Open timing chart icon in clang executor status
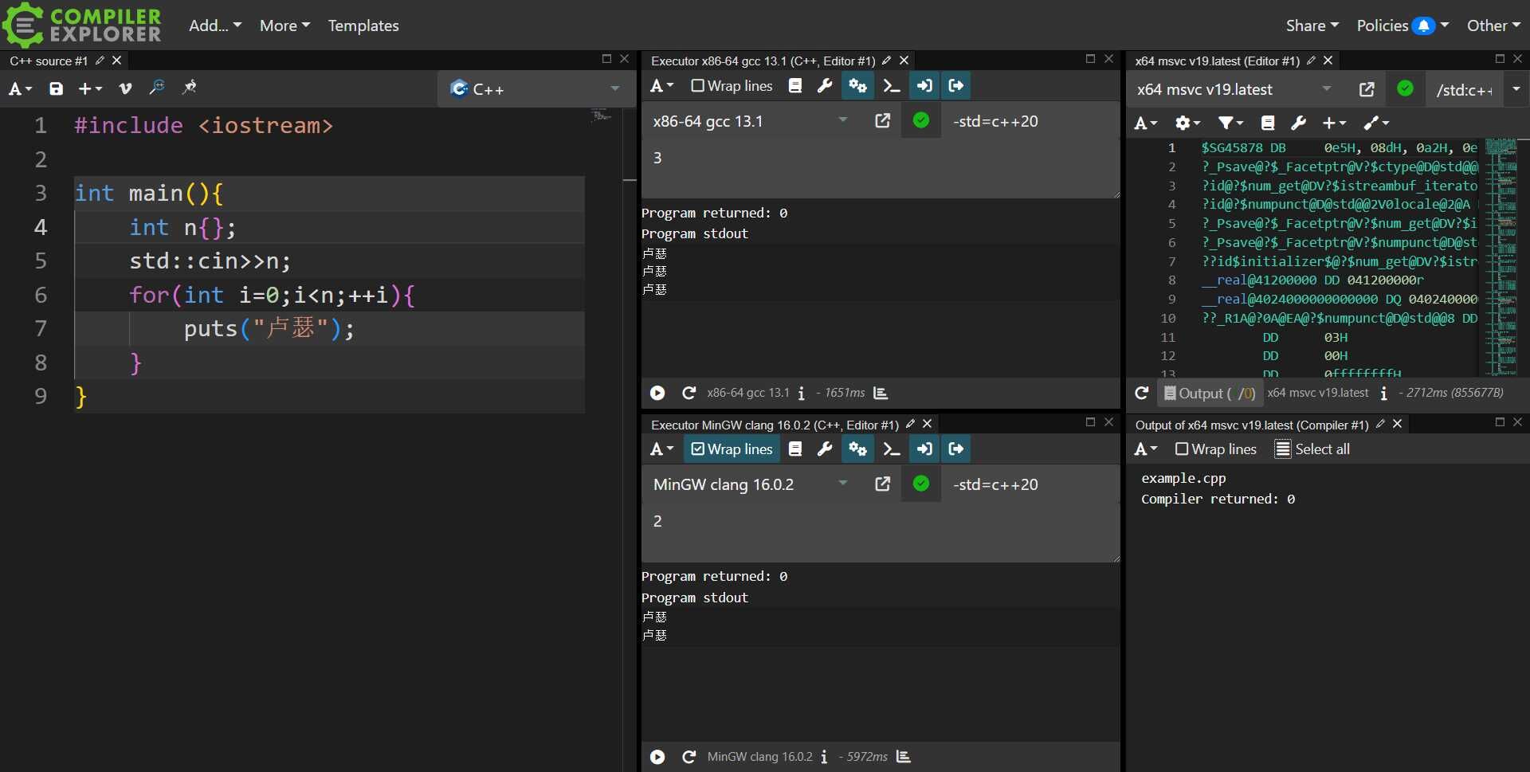This screenshot has height=772, width=1530. (x=904, y=757)
